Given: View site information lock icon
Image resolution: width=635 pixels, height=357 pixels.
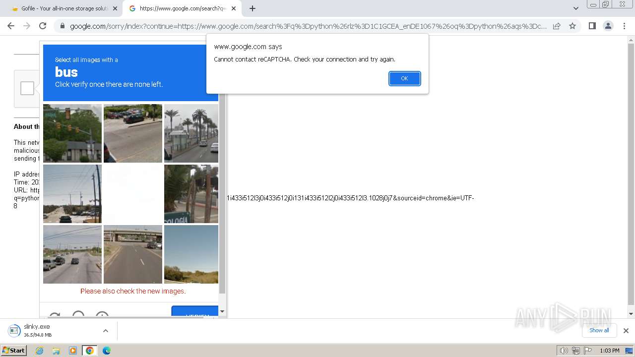Looking at the screenshot, I should [x=62, y=26].
